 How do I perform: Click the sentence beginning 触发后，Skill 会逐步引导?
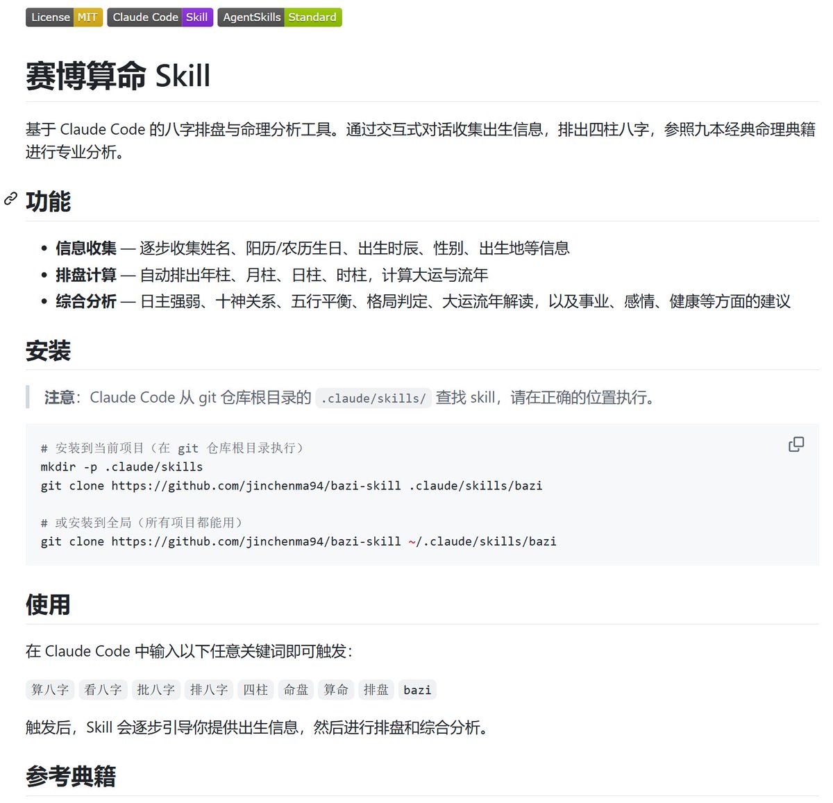pos(259,727)
